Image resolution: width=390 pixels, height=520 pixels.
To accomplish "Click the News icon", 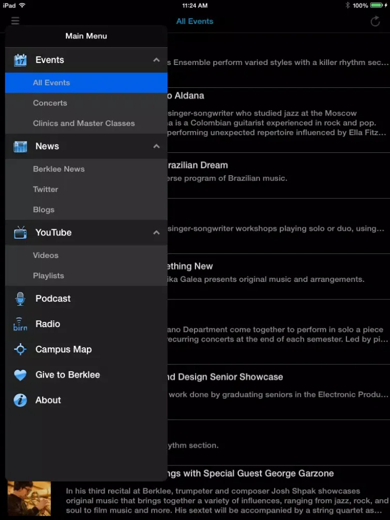I will pos(20,146).
